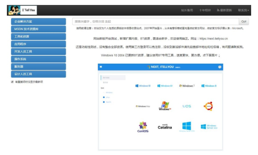Open 站长备用 in the top navigation

[x=187, y=10]
